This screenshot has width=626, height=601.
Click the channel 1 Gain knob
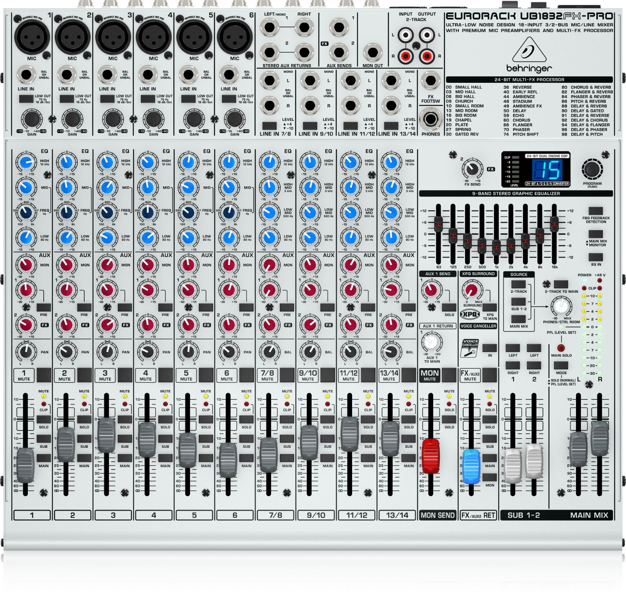pos(31,119)
